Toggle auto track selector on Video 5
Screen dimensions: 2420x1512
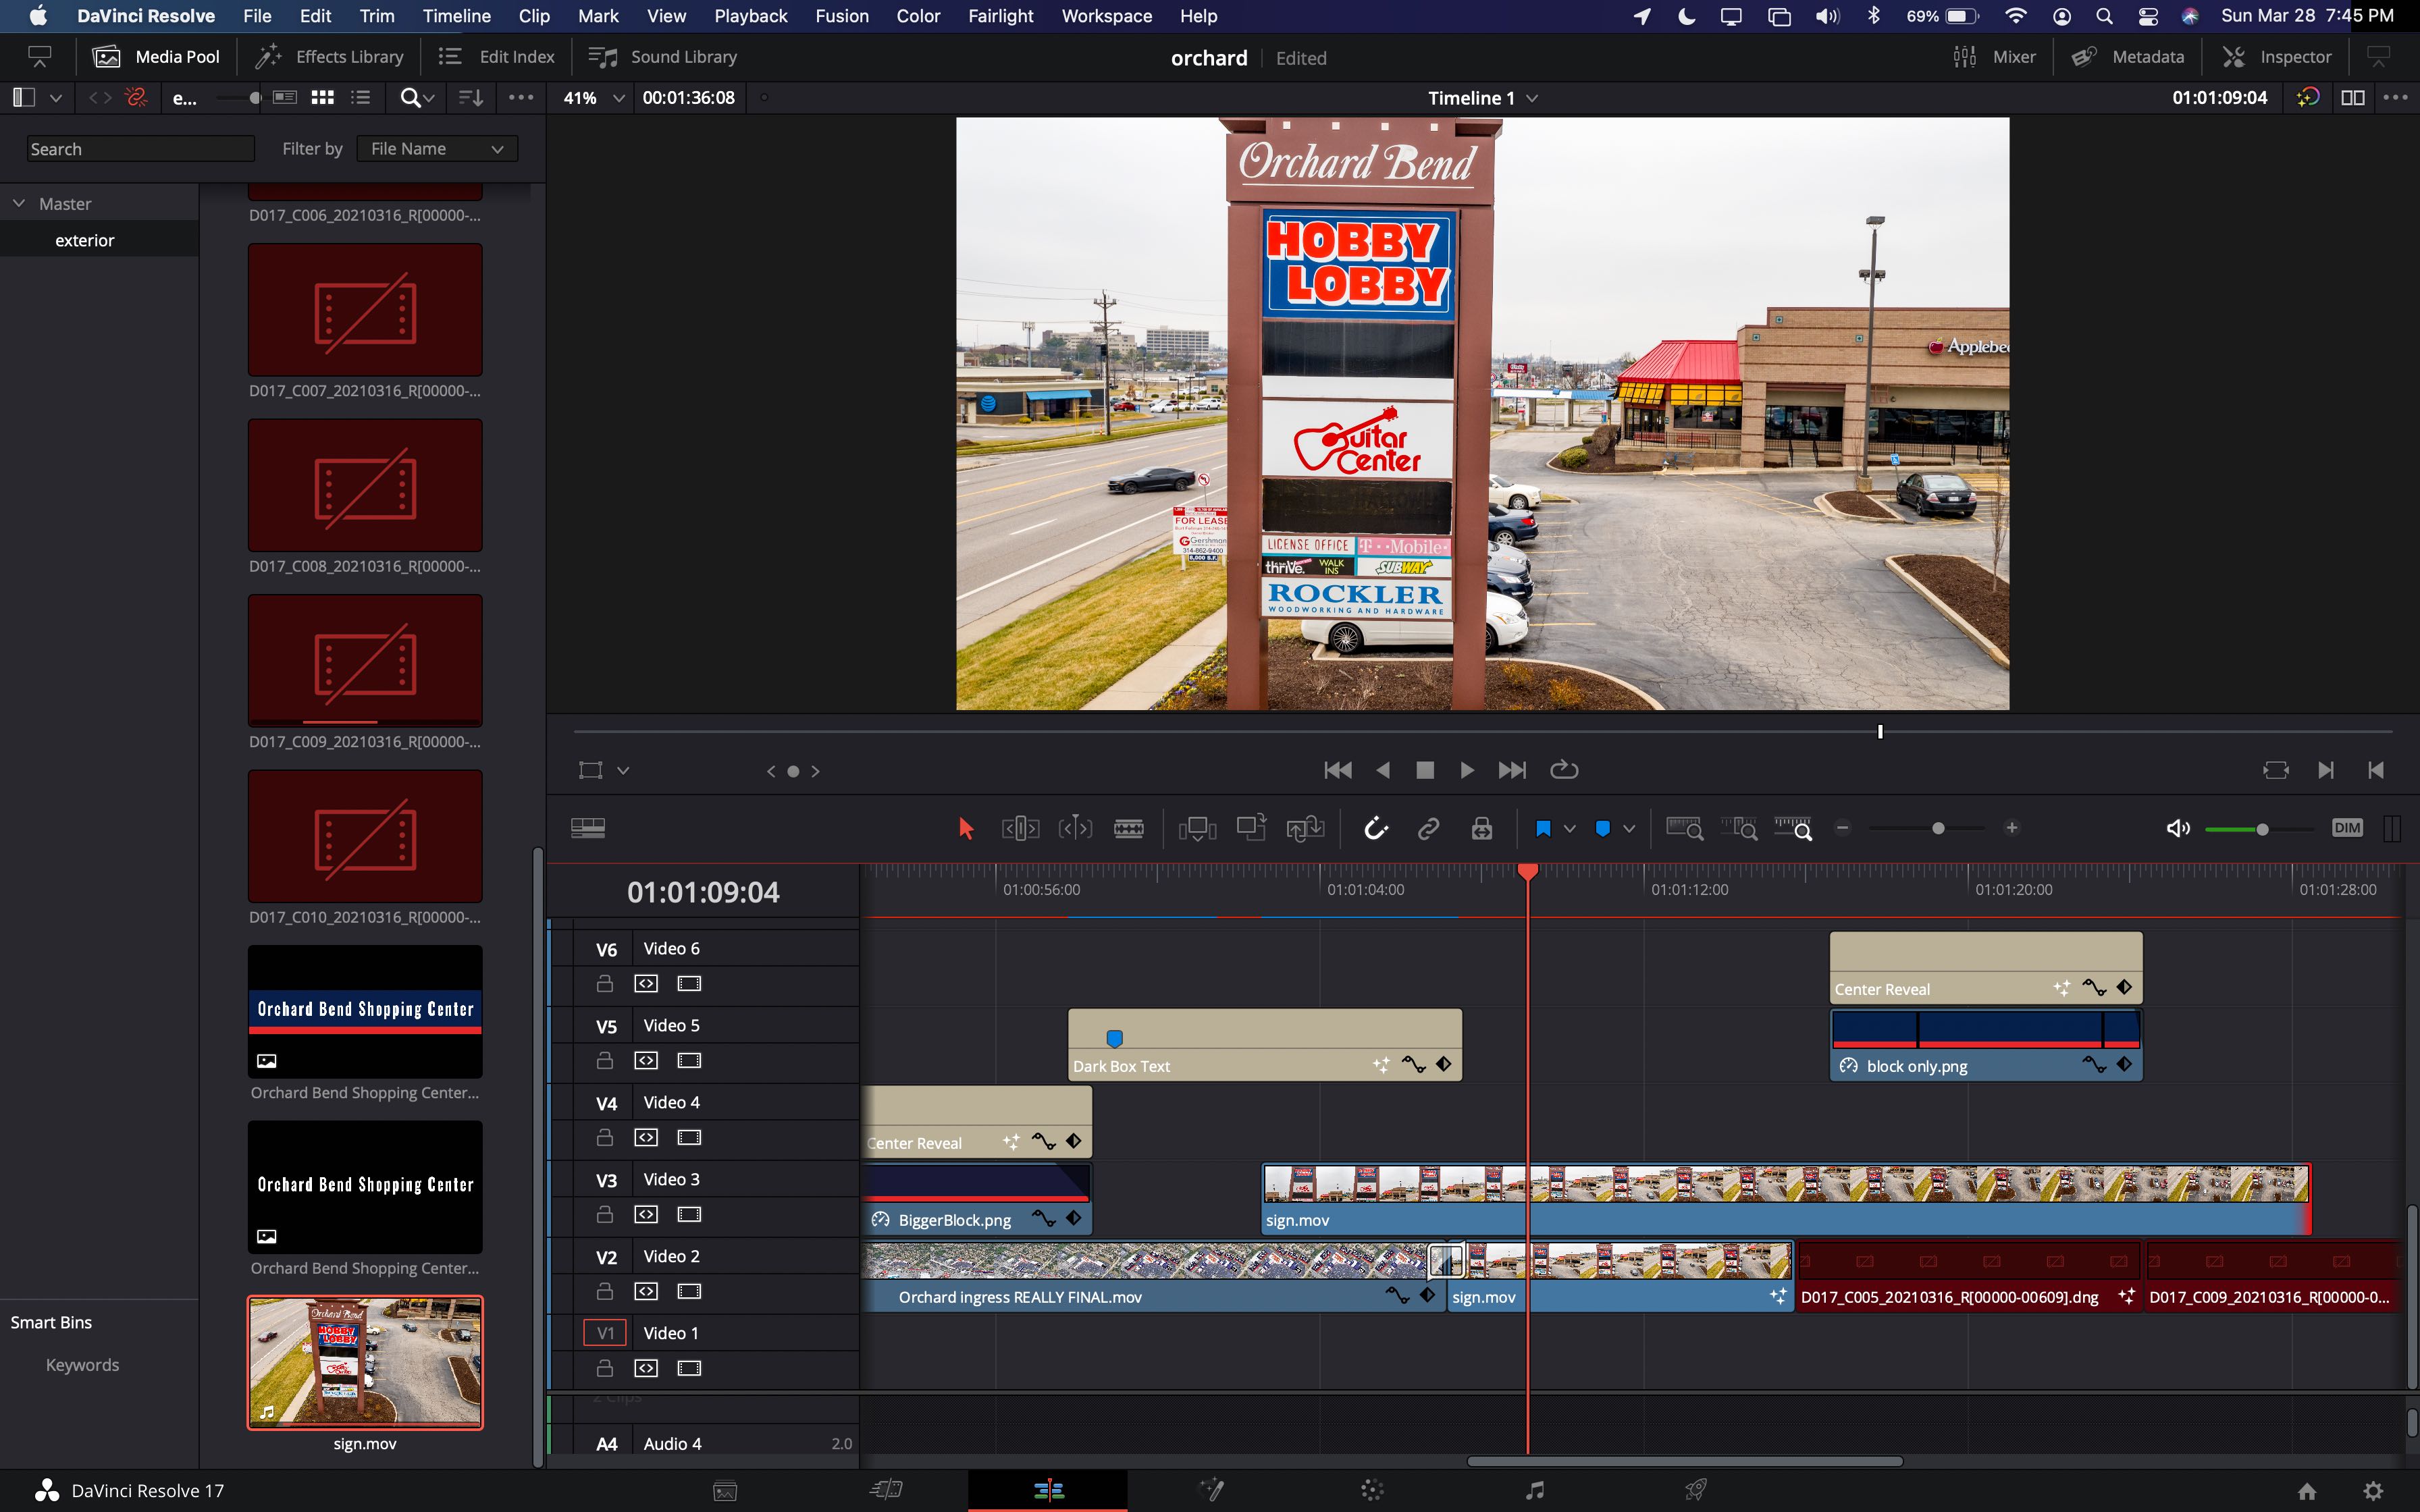646,1060
